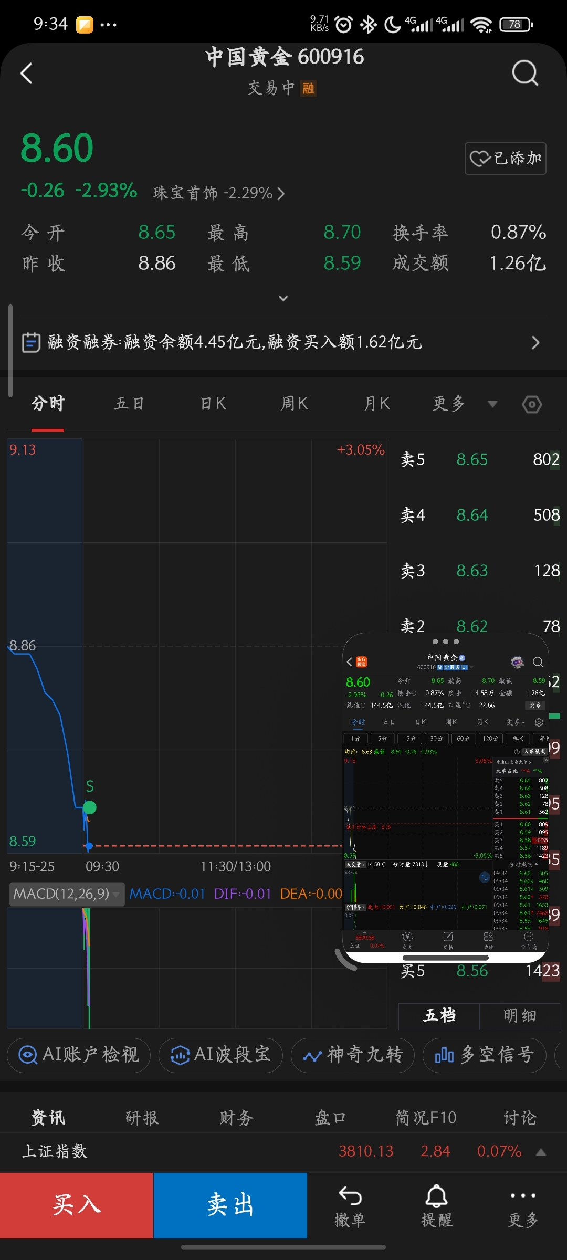Viewport: 567px width, 1260px height.
Task: Select the 60分 period in floating window
Action: pos(464,739)
